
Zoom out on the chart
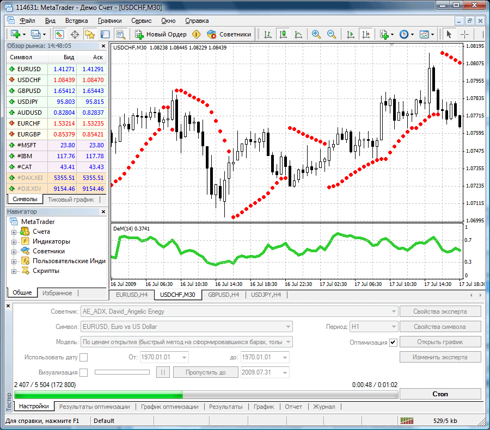[x=331, y=34]
